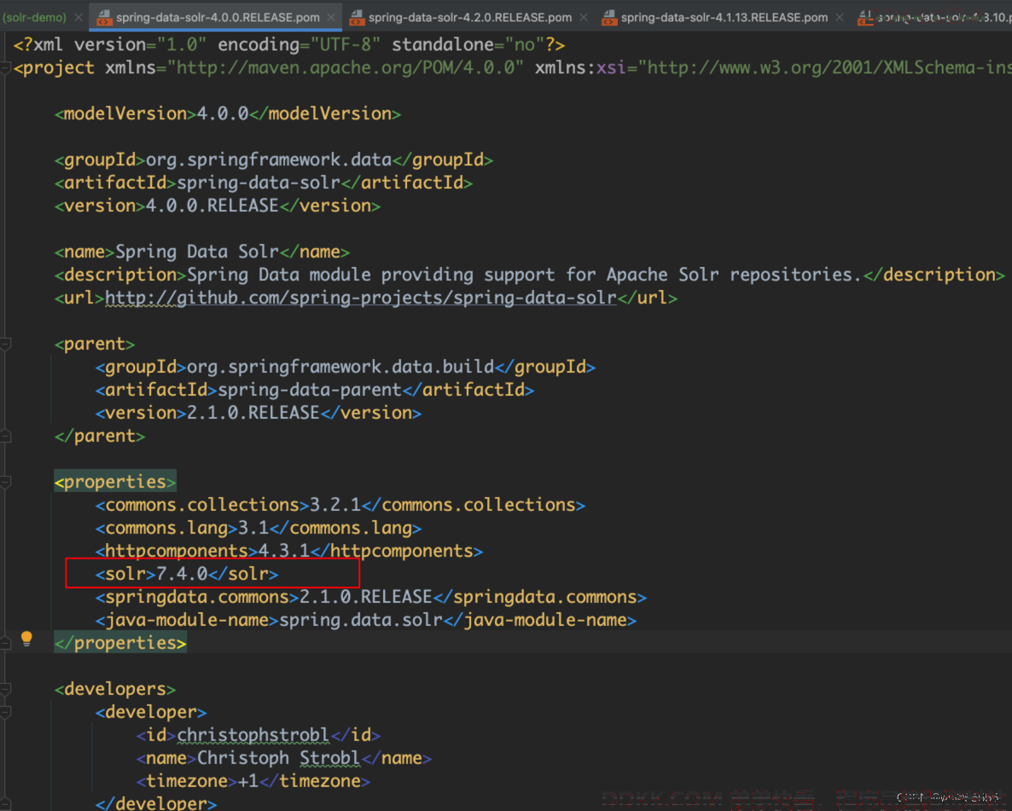Open the spring-data-solr-4.2.0.RELEASE.pom tab
The image size is (1012, 811).
(470, 17)
